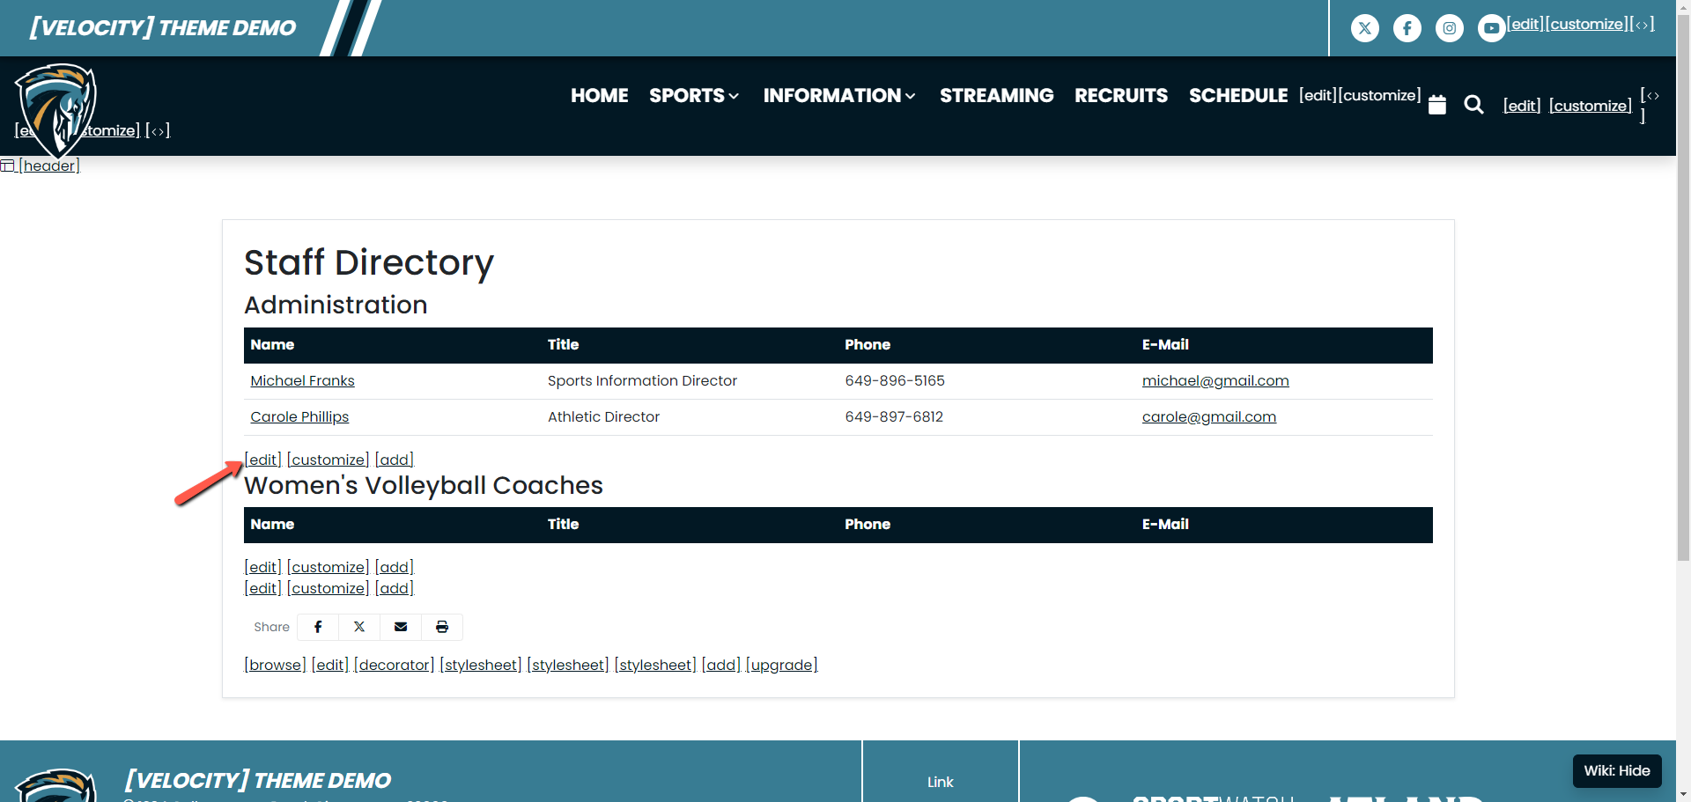This screenshot has width=1691, height=802.
Task: Open Michael Franks staff profile link
Action: 302,380
